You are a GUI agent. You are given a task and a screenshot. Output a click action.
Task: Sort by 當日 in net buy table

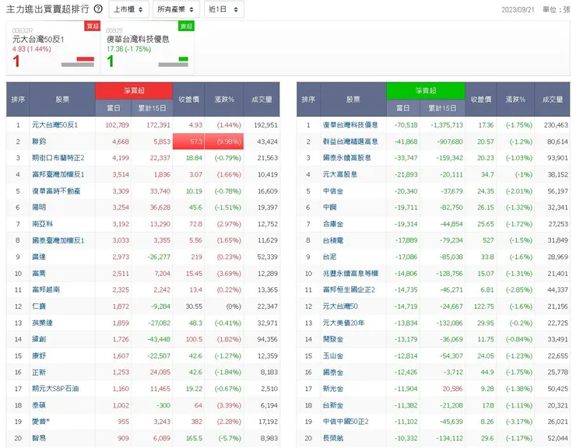[x=114, y=108]
